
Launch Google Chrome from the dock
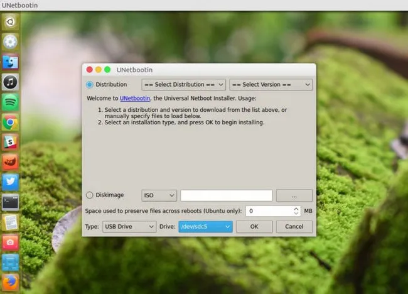click(10, 122)
